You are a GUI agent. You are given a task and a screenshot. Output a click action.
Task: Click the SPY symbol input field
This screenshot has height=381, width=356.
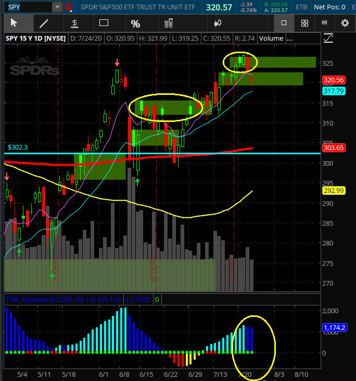pos(29,7)
